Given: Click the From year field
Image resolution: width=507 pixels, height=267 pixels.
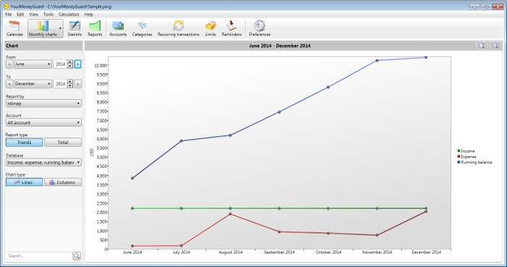Looking at the screenshot, I should tap(60, 64).
